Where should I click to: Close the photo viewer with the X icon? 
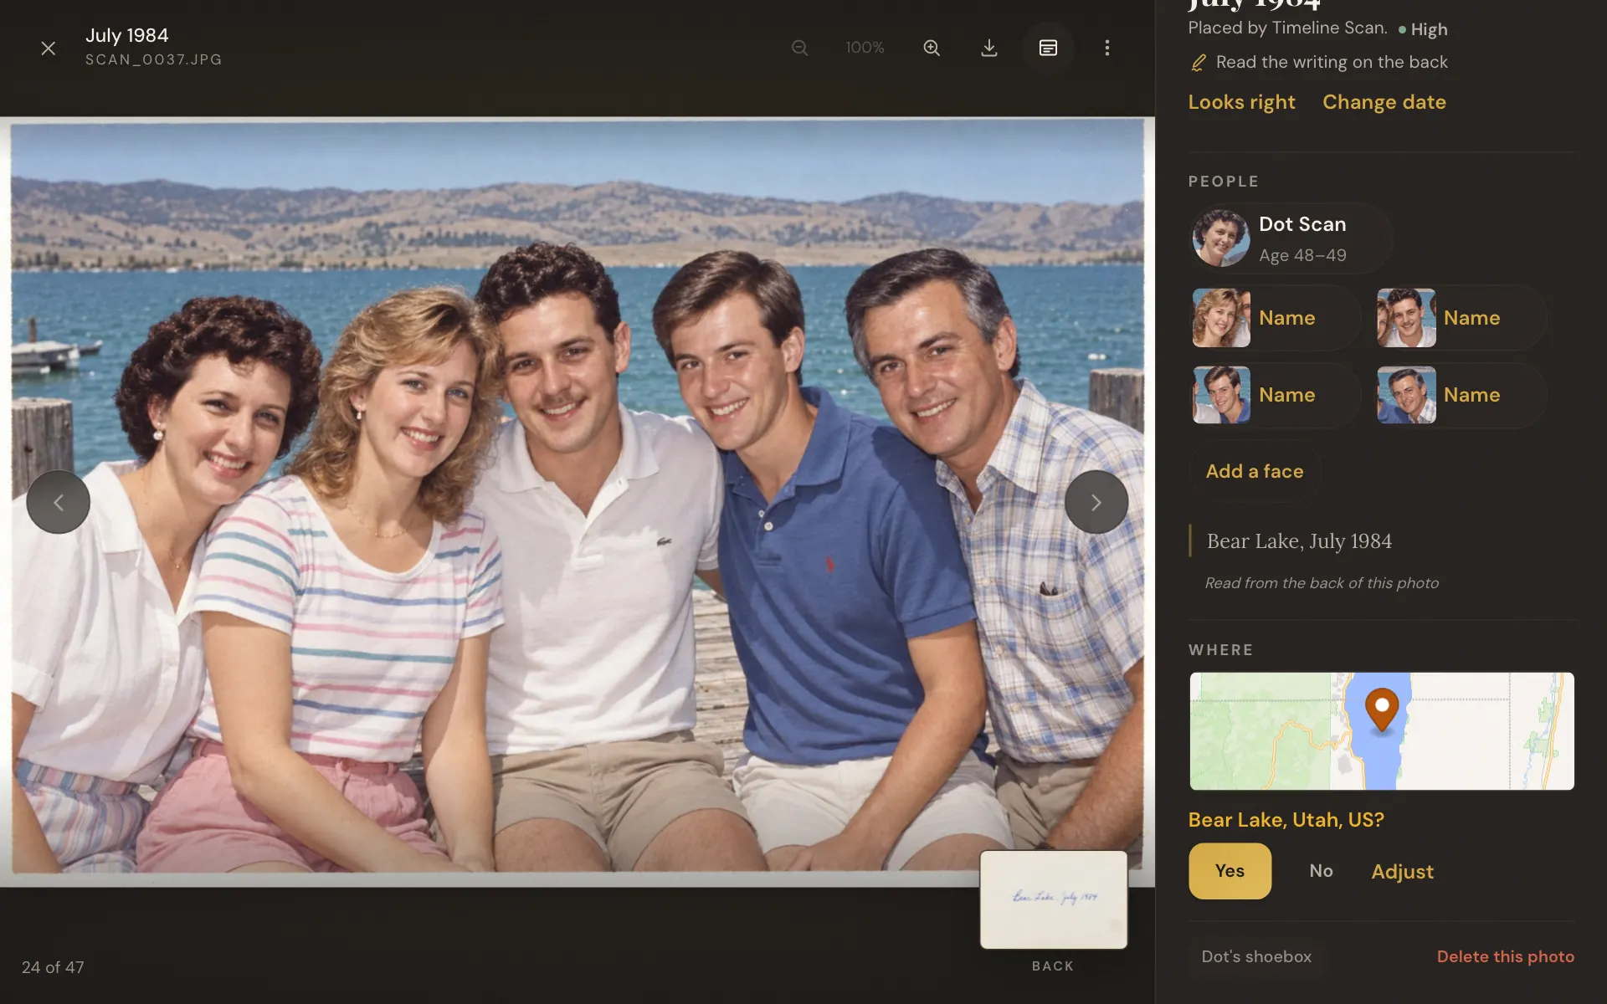(49, 48)
